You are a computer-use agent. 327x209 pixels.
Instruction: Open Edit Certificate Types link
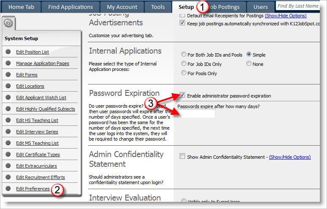[38, 155]
